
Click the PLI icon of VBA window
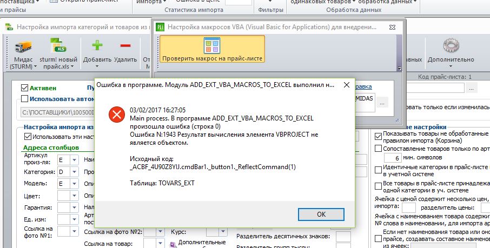160,27
